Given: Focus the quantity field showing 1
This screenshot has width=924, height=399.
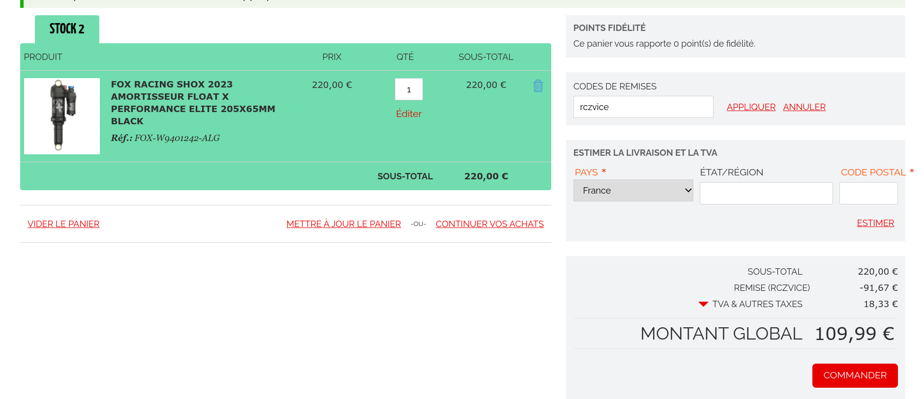Looking at the screenshot, I should [x=409, y=89].
